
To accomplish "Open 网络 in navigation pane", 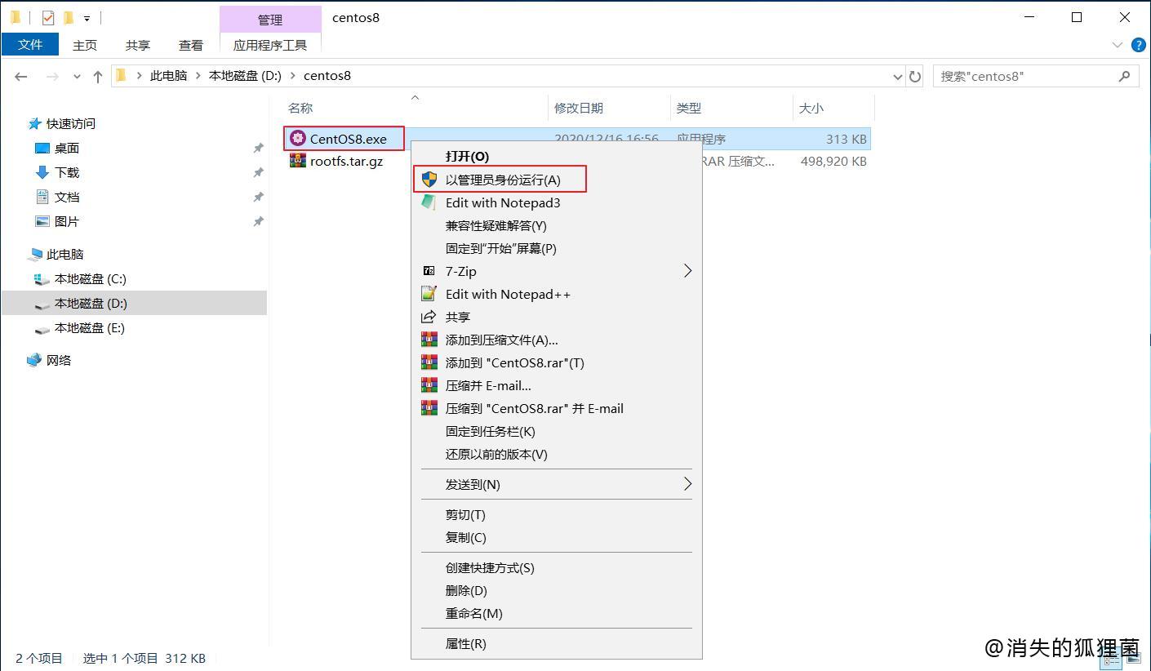I will click(58, 360).
